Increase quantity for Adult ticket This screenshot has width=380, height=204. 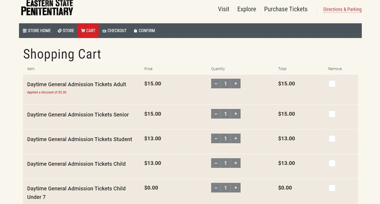tap(236, 84)
